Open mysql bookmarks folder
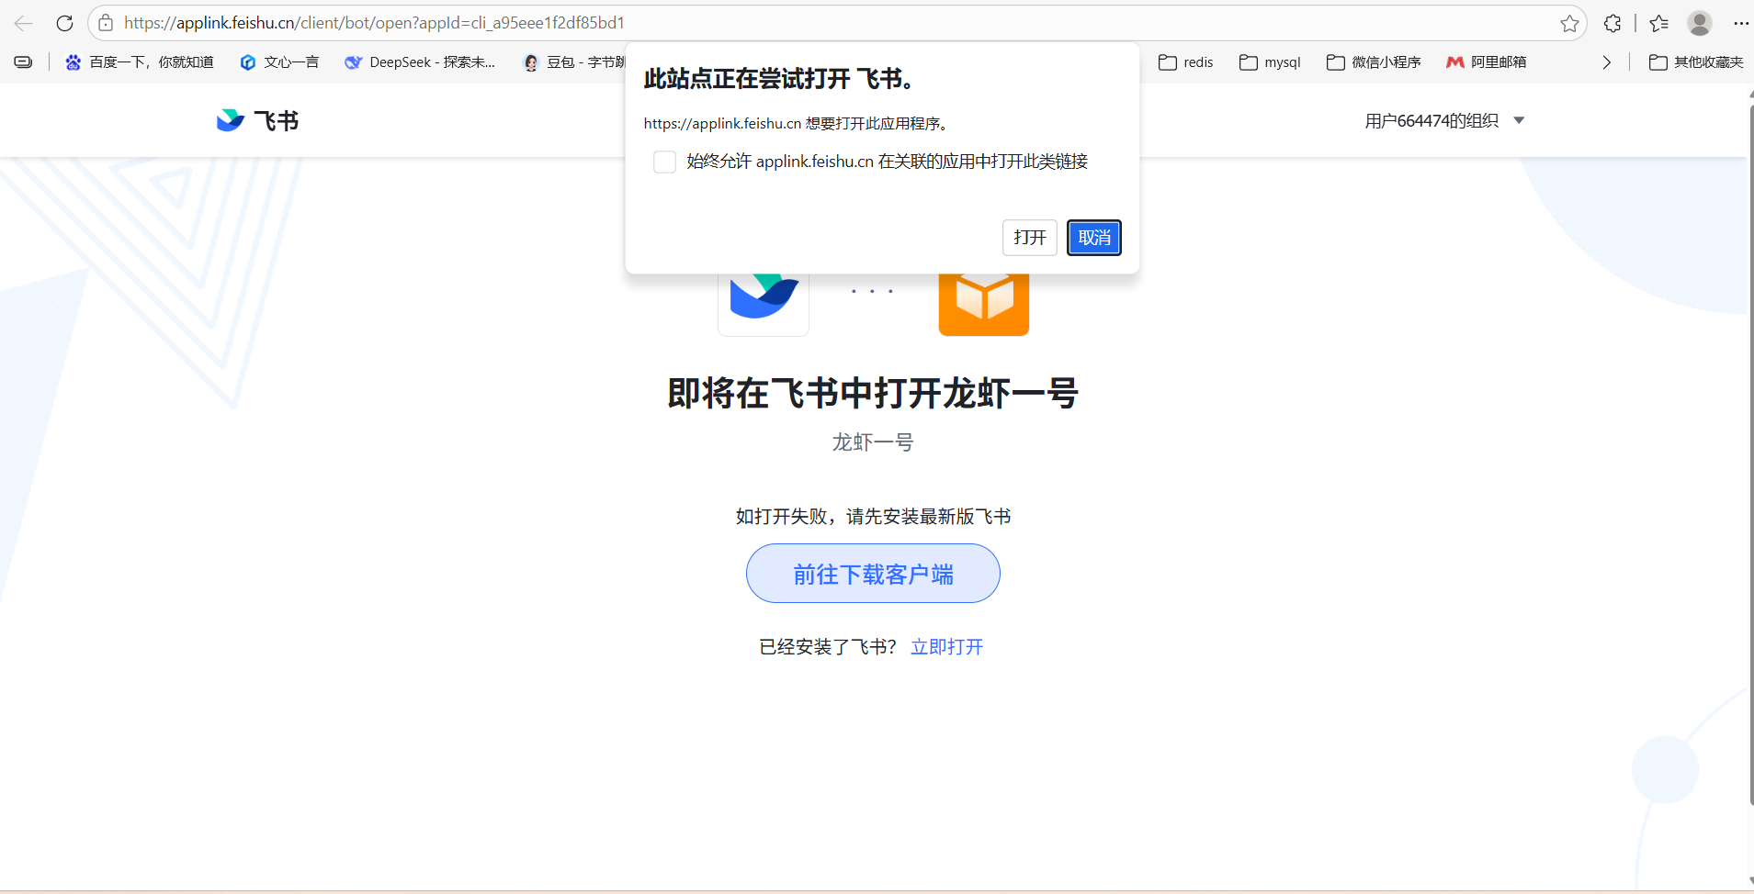 point(1270,62)
